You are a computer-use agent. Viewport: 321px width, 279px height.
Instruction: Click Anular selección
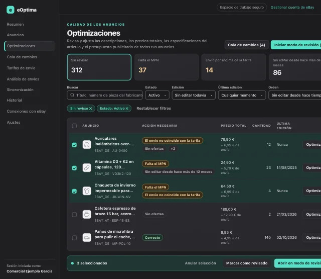click(x=201, y=263)
